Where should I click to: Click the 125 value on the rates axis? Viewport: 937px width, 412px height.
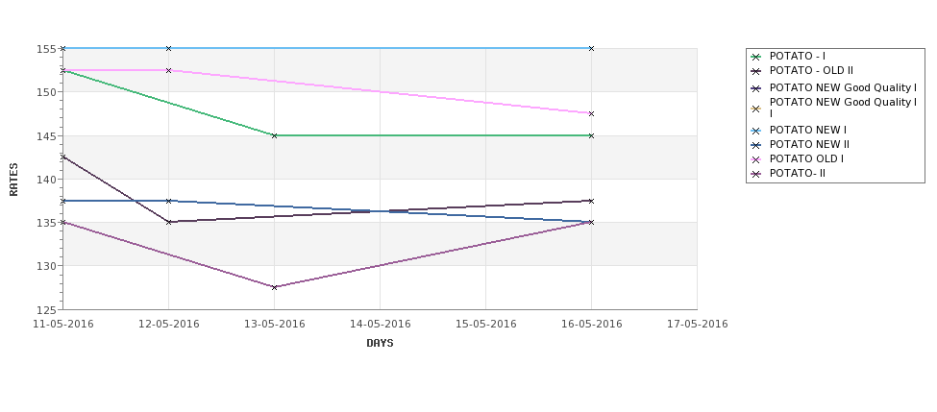47,310
